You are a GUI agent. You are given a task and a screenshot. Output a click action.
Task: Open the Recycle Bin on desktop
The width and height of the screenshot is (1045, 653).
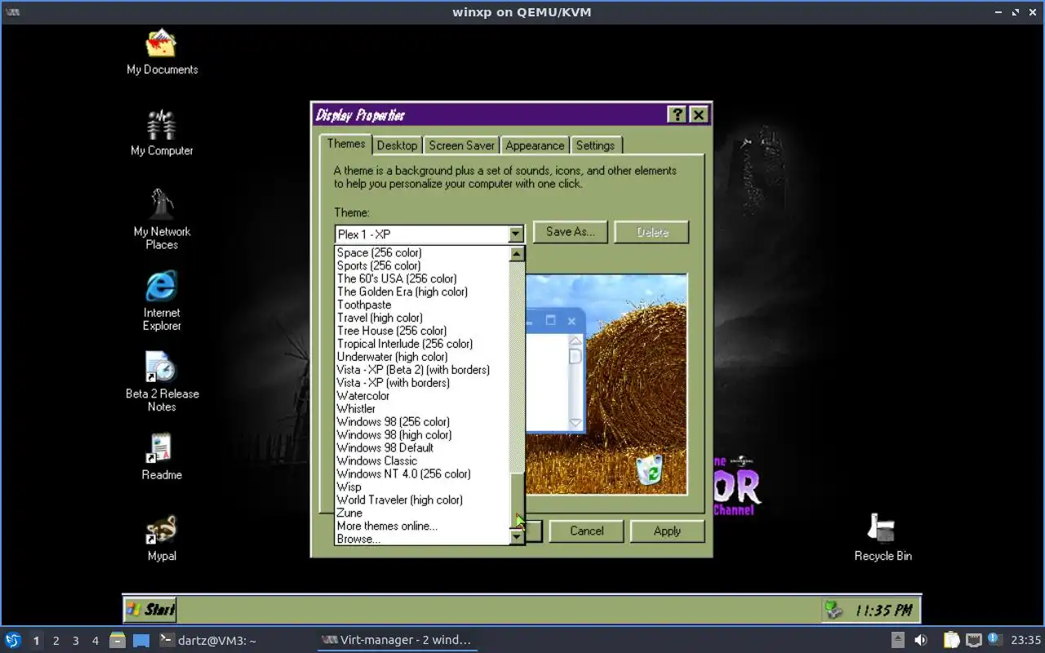pyautogui.click(x=883, y=539)
